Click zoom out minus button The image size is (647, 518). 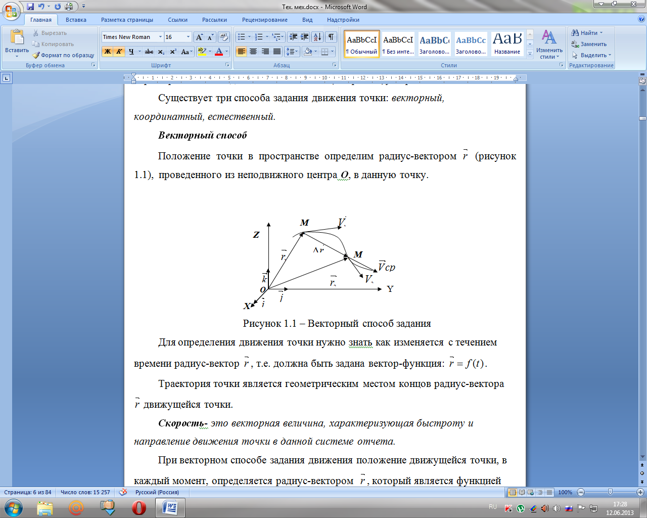tap(581, 492)
